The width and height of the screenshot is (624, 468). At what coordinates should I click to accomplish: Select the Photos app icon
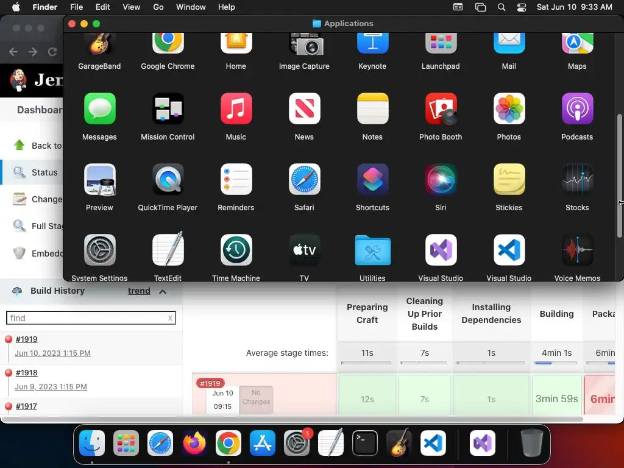[509, 108]
